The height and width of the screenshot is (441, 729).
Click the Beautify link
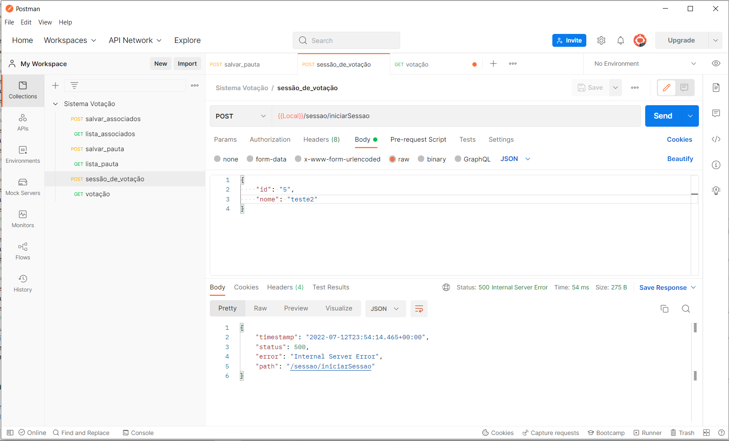(680, 159)
